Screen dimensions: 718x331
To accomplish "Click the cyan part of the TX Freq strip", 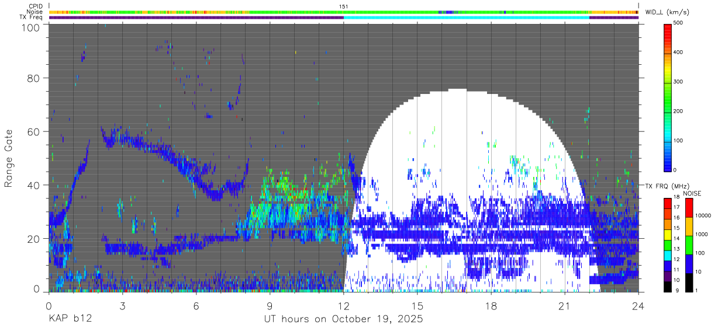I will [x=467, y=18].
